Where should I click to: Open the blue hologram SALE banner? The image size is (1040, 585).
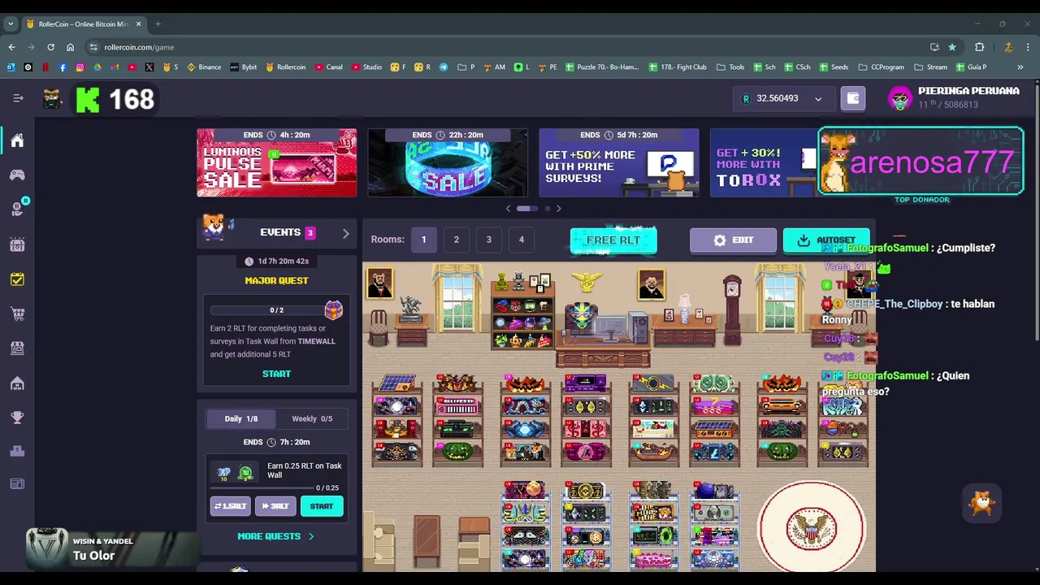coord(448,162)
